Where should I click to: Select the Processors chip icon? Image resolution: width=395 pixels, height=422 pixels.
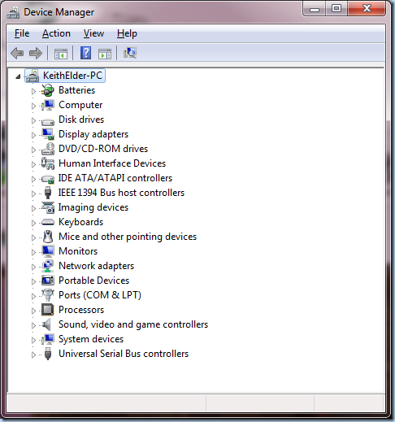coord(48,310)
